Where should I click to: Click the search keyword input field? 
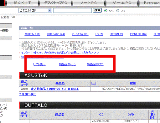click(72, 11)
